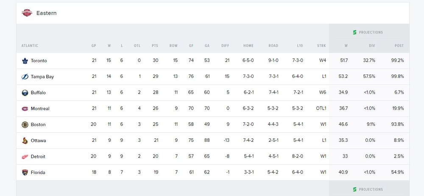Open the Toronto team link

pos(39,61)
